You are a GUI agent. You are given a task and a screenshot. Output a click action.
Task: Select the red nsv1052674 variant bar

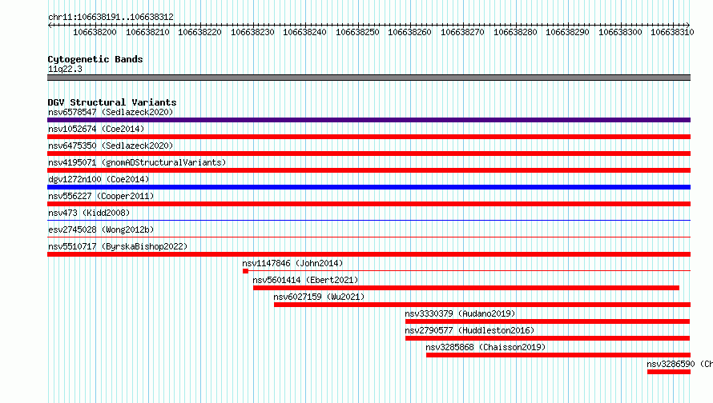click(x=369, y=137)
